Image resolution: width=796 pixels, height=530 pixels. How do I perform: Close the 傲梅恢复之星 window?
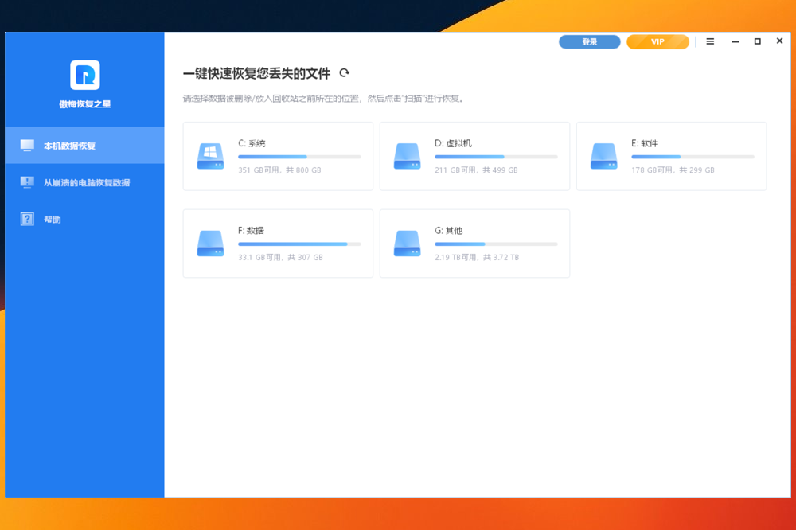coord(779,41)
